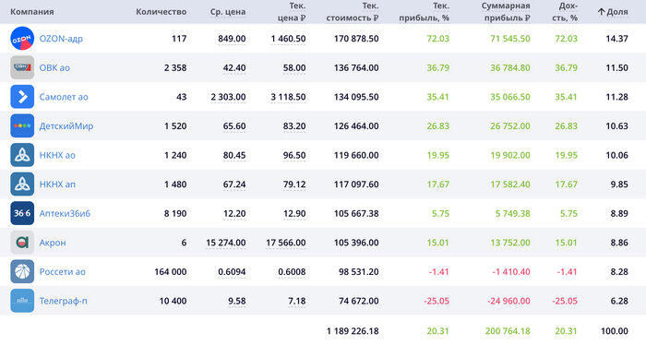The width and height of the screenshot is (646, 345).
Task: Click Россети quantity 164 000
Action: [x=171, y=272]
